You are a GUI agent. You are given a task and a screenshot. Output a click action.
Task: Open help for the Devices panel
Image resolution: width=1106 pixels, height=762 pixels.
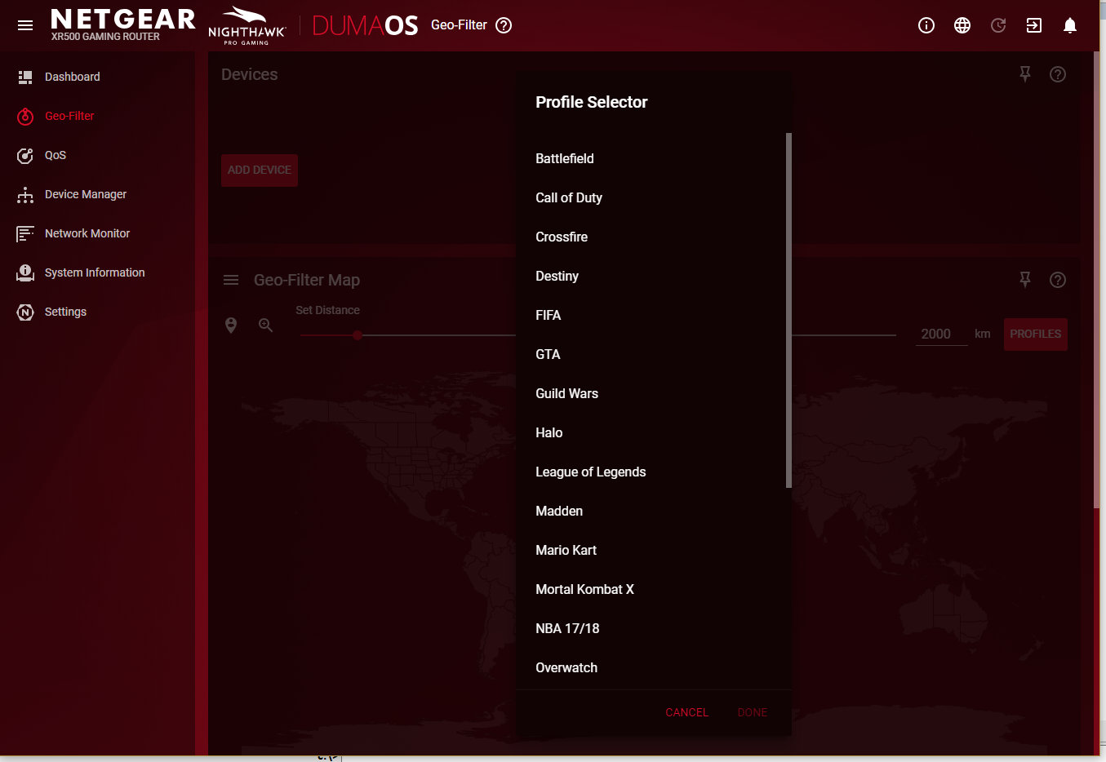(x=1058, y=74)
